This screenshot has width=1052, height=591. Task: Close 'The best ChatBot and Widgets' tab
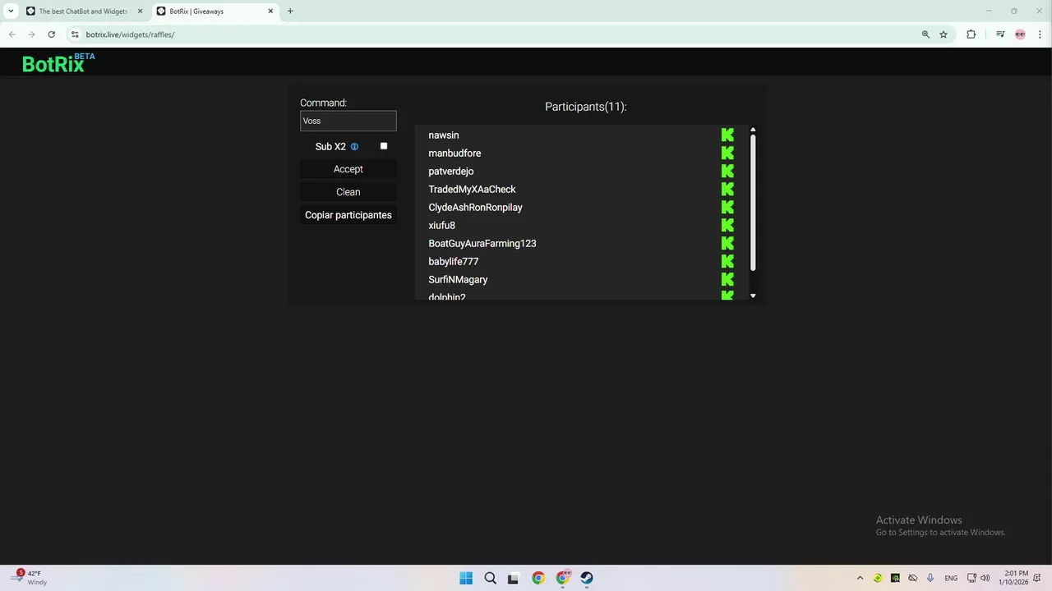[140, 11]
